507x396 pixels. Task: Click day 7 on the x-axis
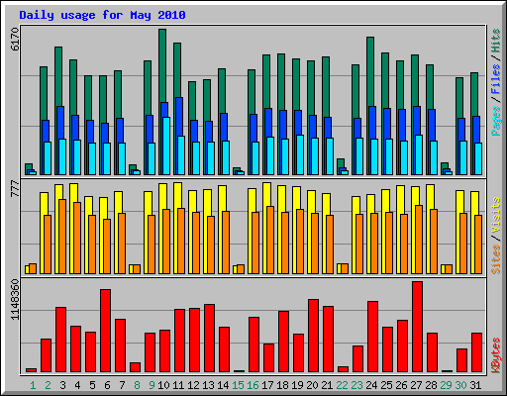[x=122, y=385]
